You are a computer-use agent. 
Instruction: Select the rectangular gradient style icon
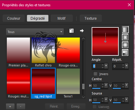click(125, 37)
